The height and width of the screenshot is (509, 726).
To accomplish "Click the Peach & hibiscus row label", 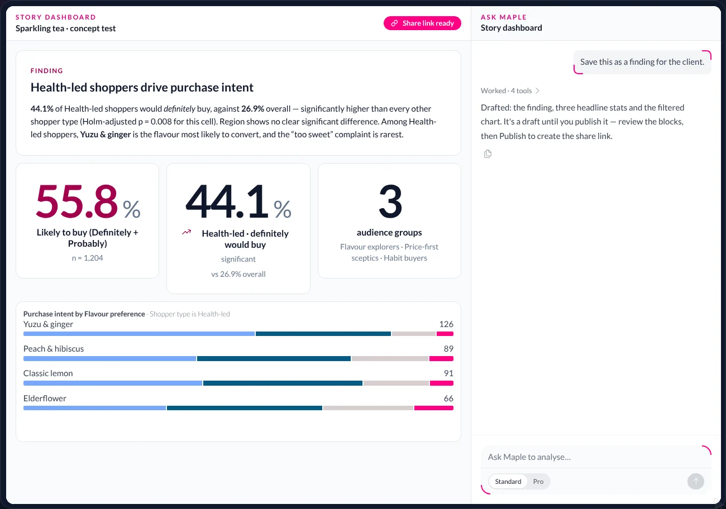I will coord(54,349).
